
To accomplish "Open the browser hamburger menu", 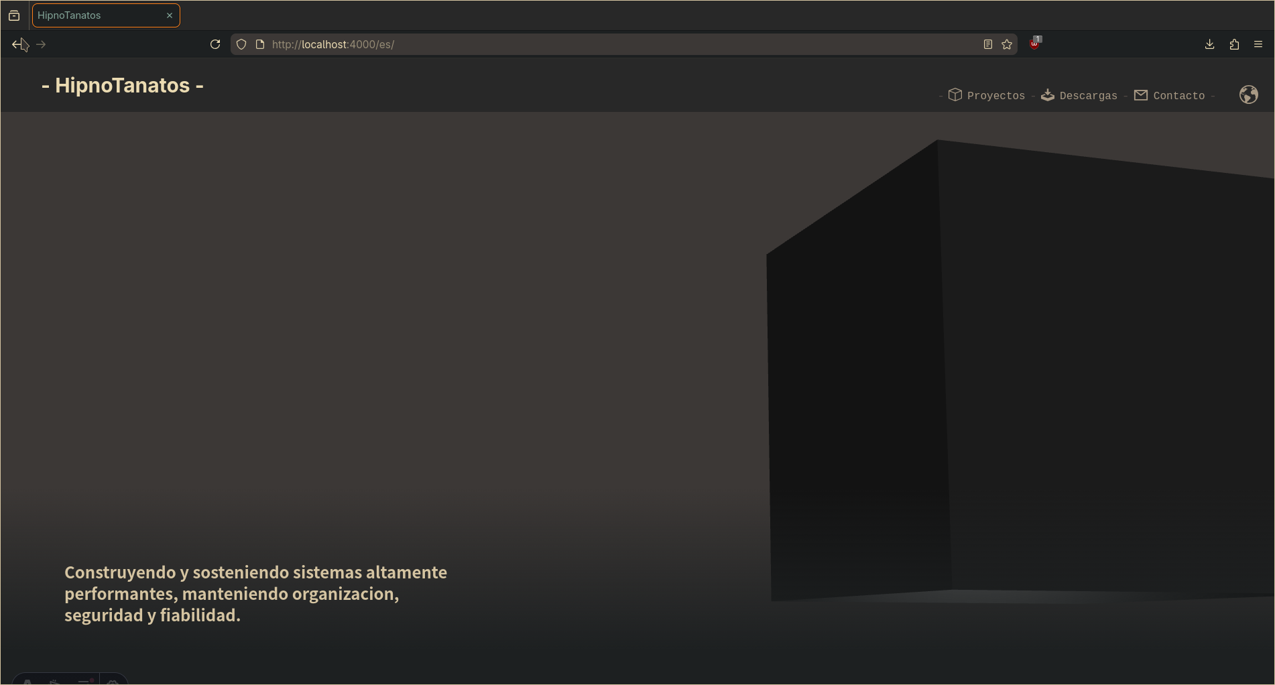I will [1258, 44].
